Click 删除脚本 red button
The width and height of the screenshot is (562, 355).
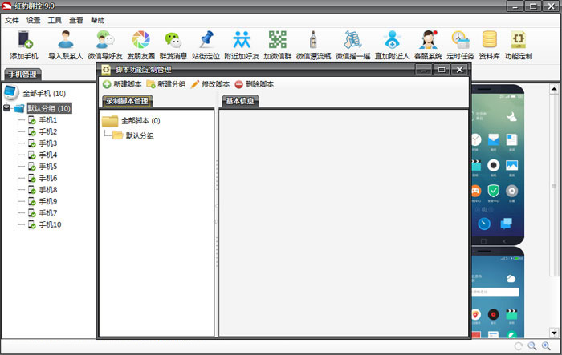tap(255, 84)
